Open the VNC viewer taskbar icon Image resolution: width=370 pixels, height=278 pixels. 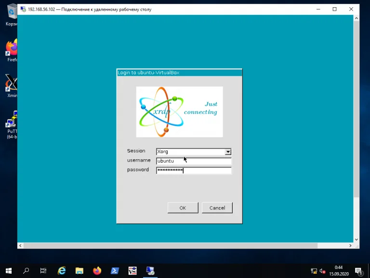point(132,271)
